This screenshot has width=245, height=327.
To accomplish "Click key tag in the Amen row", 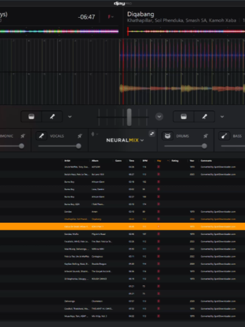I will (x=159, y=211).
